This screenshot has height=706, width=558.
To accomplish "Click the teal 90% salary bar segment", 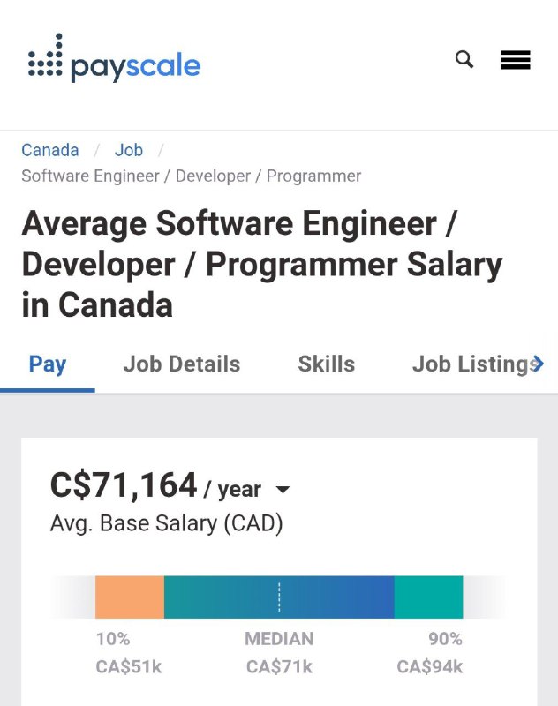I will click(429, 597).
